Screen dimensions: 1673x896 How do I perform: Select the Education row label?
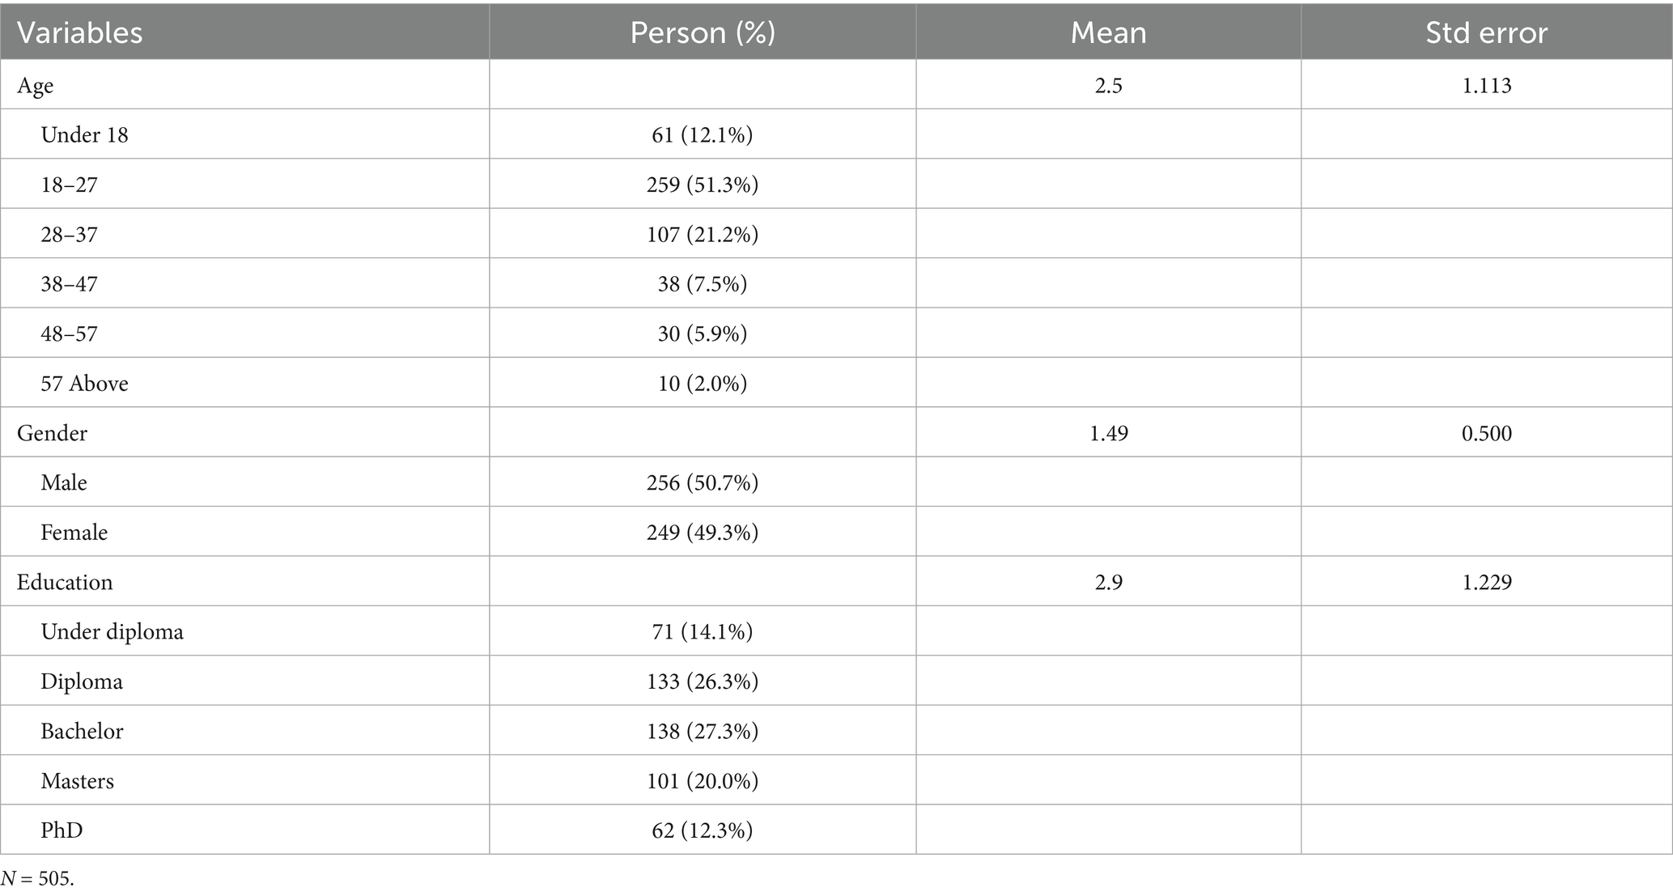pyautogui.click(x=65, y=583)
